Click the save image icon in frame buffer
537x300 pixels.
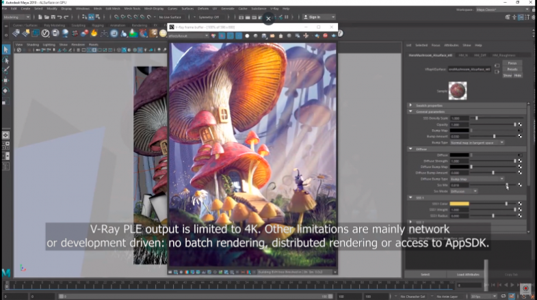pos(264,36)
